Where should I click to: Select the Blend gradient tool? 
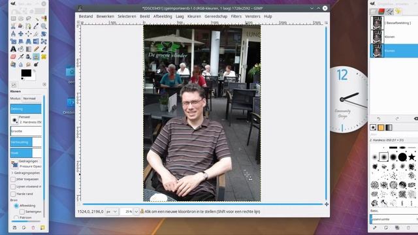click(29, 49)
